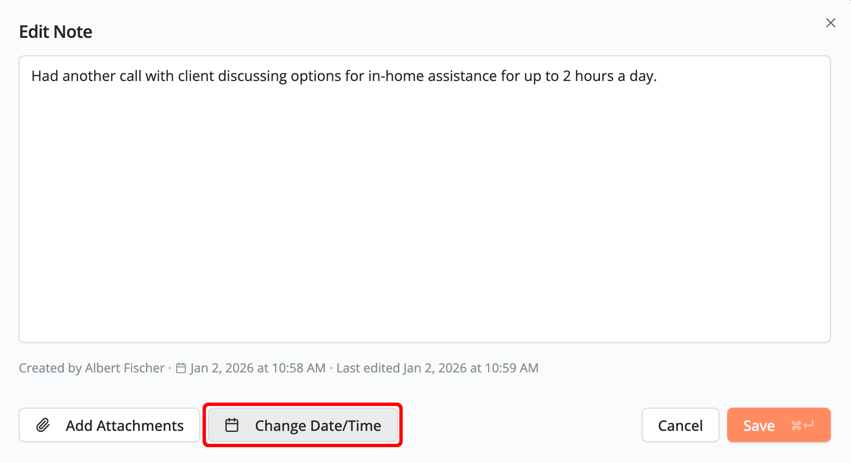
Task: Click the Save button's orange label
Action: (758, 425)
